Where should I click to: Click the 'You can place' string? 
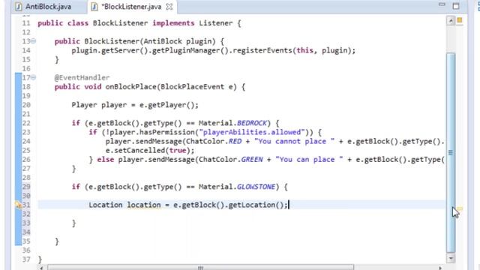pos(309,160)
